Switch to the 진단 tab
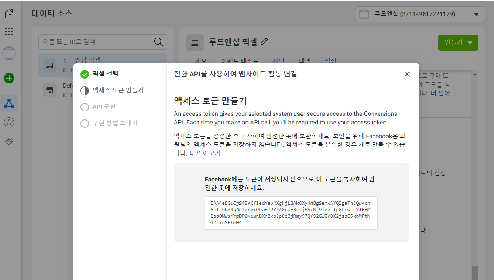Viewport: 494px width, 280px height. pos(278,61)
